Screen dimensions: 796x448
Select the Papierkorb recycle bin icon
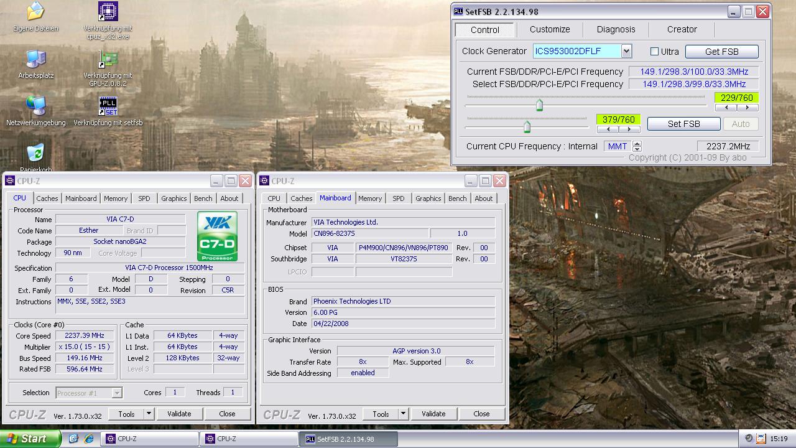click(35, 153)
